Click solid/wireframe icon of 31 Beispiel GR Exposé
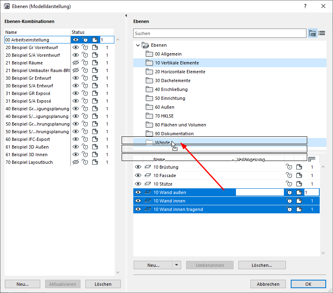The width and height of the screenshot is (333, 293). pyautogui.click(x=95, y=93)
